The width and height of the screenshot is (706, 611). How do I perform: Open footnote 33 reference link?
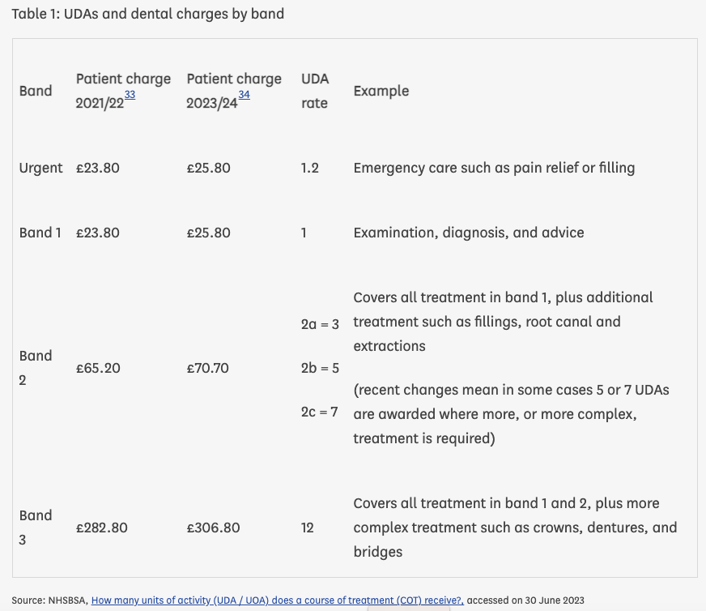tap(130, 95)
